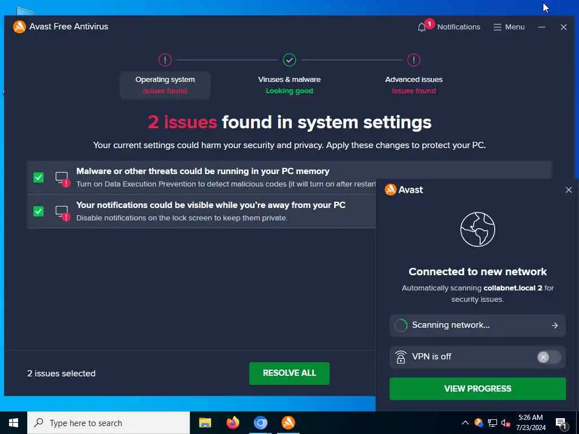Viewport: 579px width, 434px height.
Task: Click the scanning spinner progress icon
Action: (401, 325)
